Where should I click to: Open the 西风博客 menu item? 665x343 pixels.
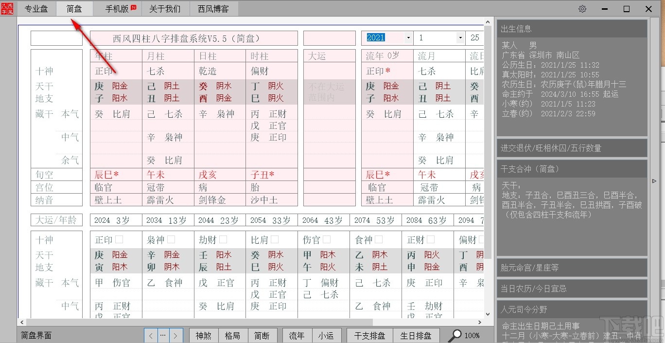click(x=214, y=8)
